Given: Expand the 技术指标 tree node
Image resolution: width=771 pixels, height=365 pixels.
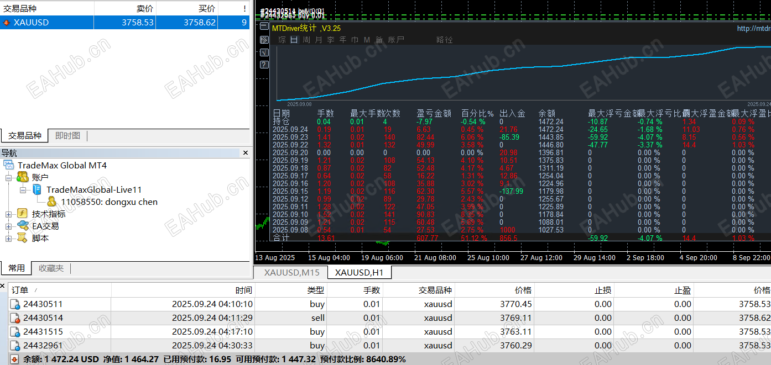Looking at the screenshot, I should click(9, 214).
